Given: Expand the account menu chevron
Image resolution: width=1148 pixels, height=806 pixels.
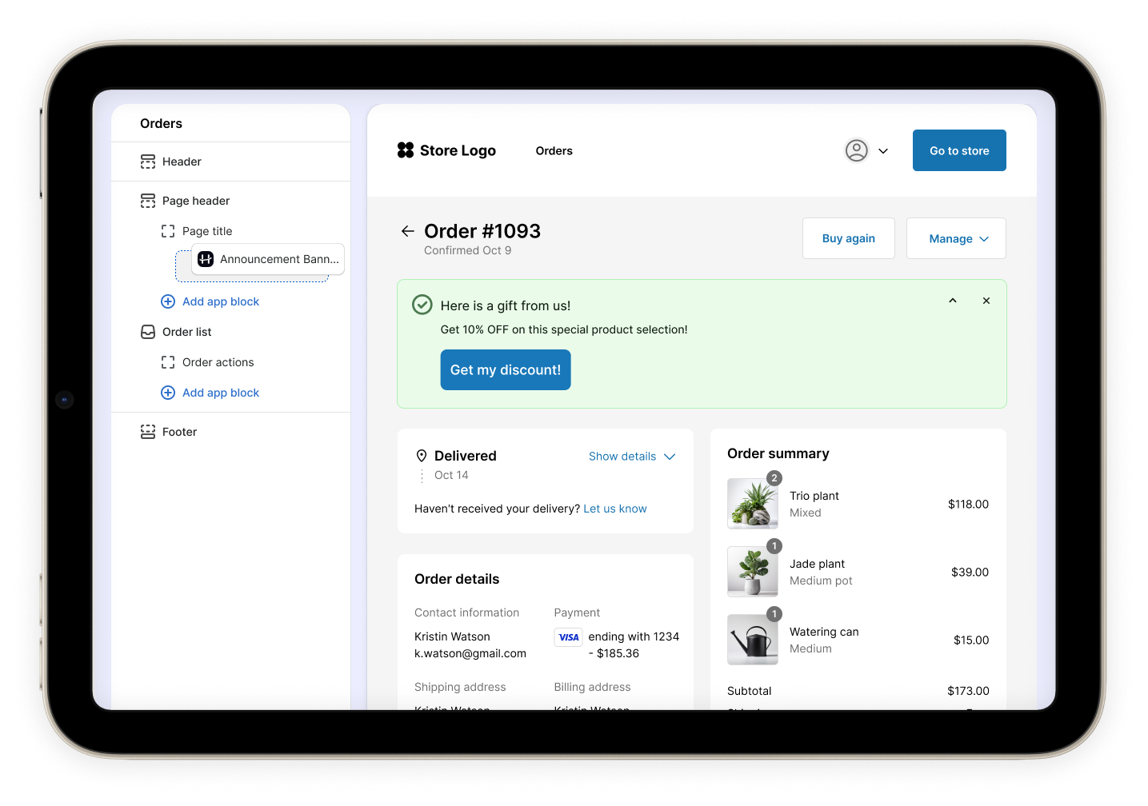Looking at the screenshot, I should 883,151.
